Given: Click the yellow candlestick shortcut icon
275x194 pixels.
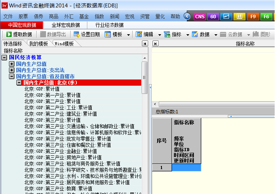Looking at the screenshot, I should (x=240, y=17).
